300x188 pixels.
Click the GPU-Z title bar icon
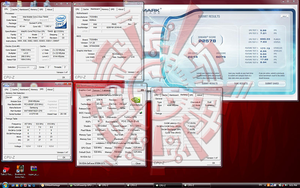pyautogui.click(x=78, y=86)
